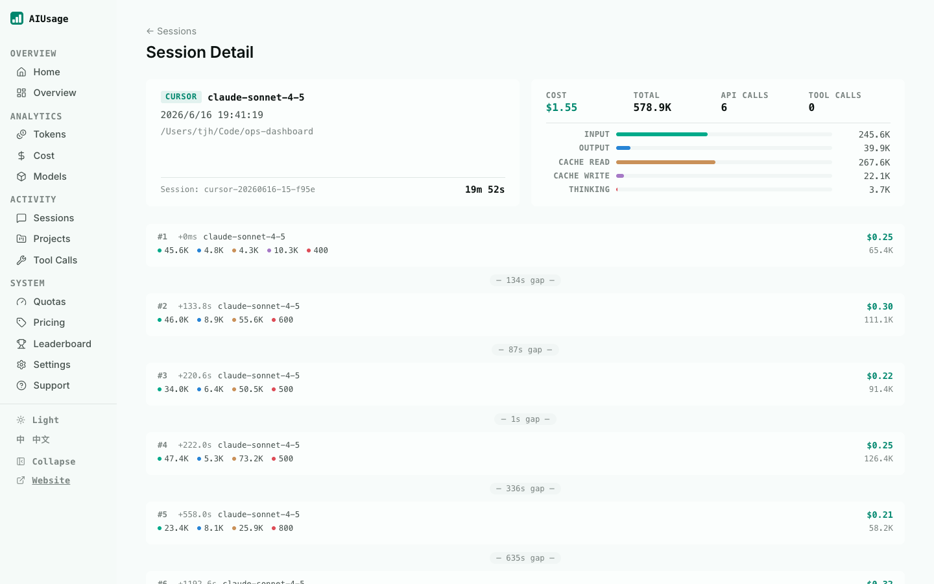934x584 pixels.
Task: Open the Projects page
Action: [x=58, y=239]
